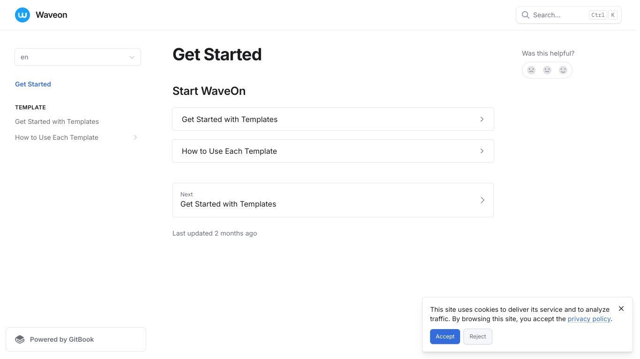Rate page with neutral face icon

pos(547,70)
